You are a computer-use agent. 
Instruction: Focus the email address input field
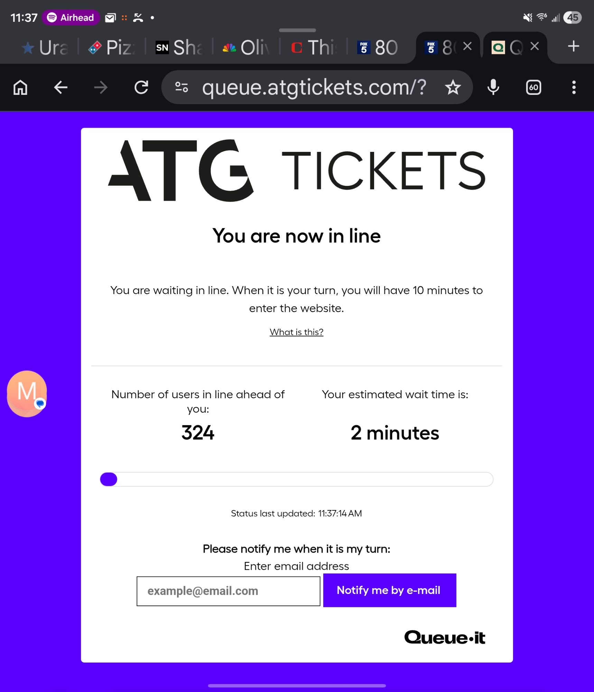(228, 591)
